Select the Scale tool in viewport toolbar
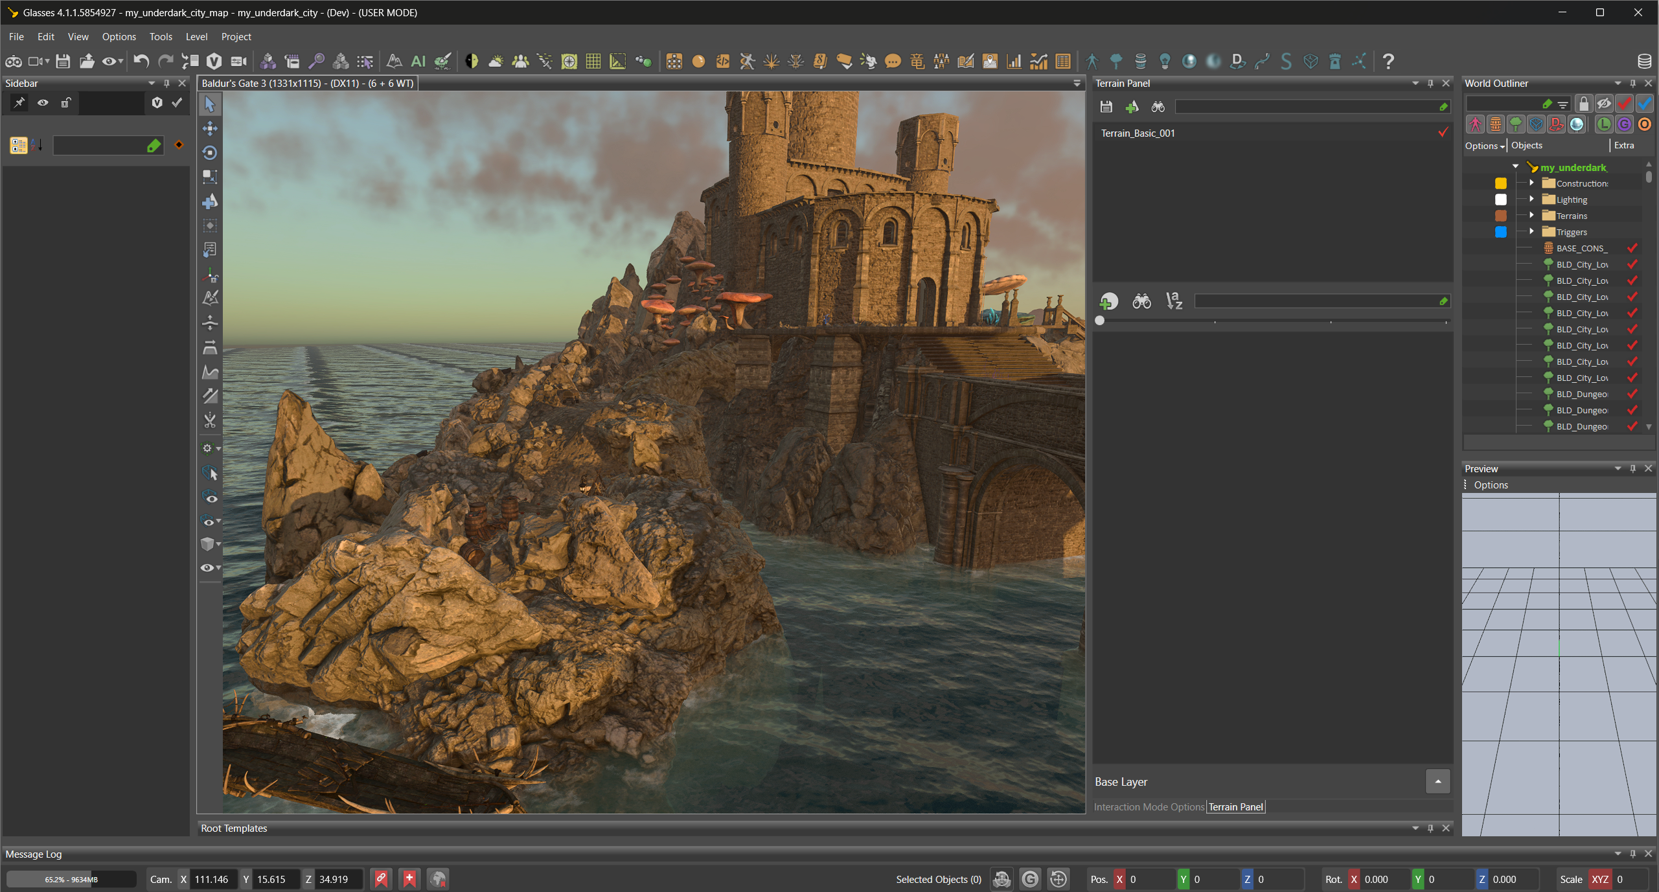The image size is (1659, 892). [x=209, y=176]
